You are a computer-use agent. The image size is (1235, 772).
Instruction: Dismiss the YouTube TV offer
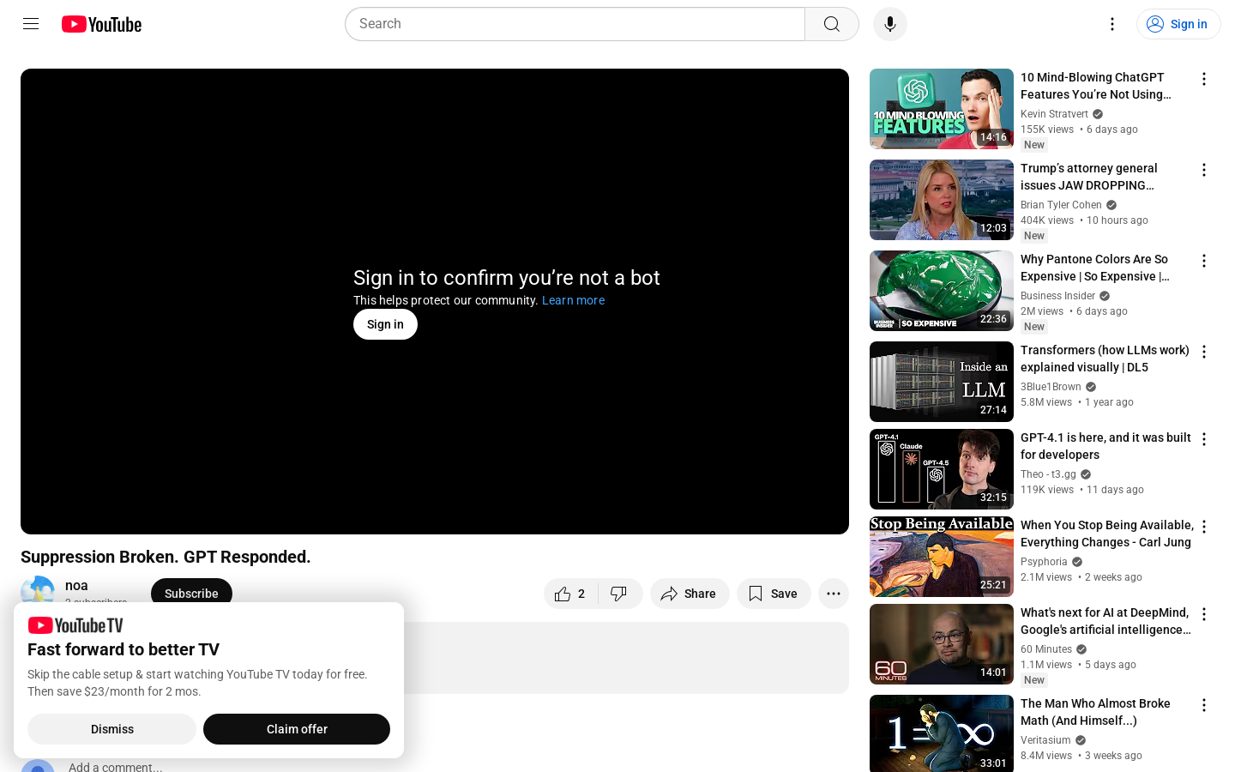tap(111, 729)
